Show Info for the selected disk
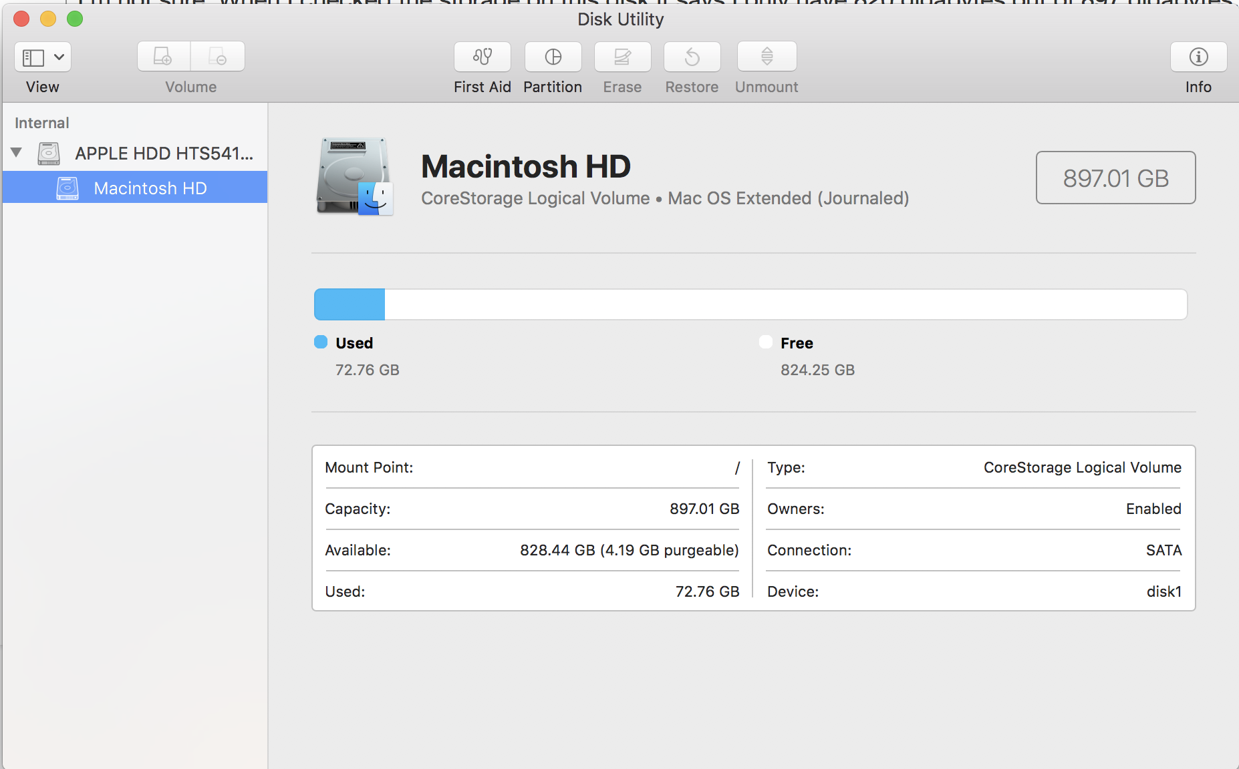The width and height of the screenshot is (1239, 769). pyautogui.click(x=1198, y=57)
